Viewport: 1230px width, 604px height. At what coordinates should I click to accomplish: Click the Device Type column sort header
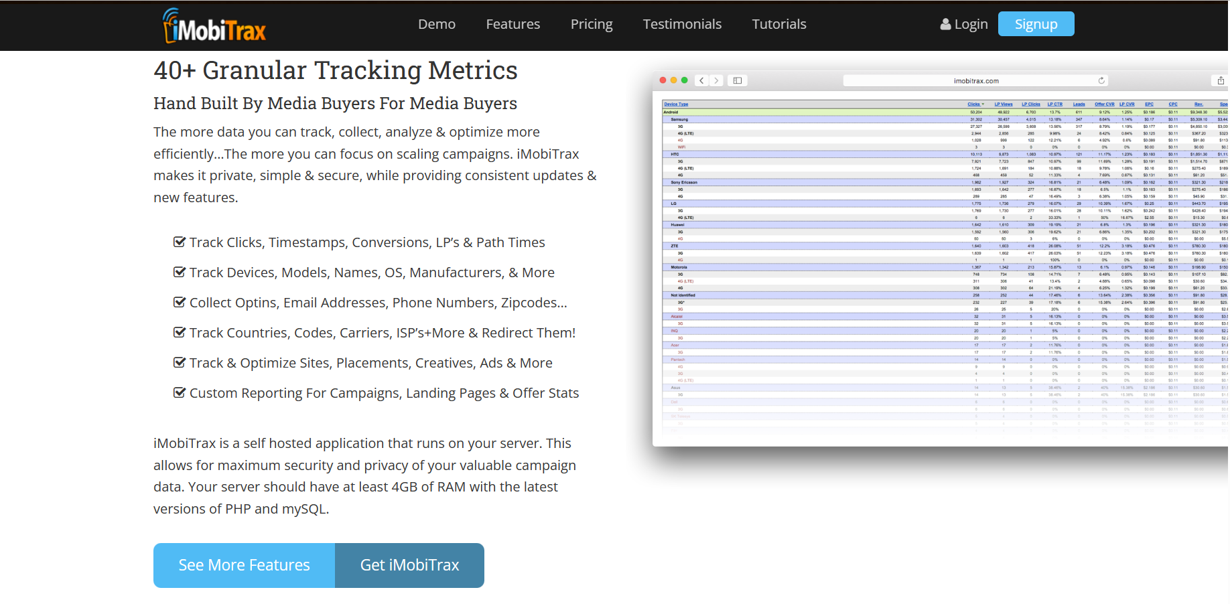[676, 104]
